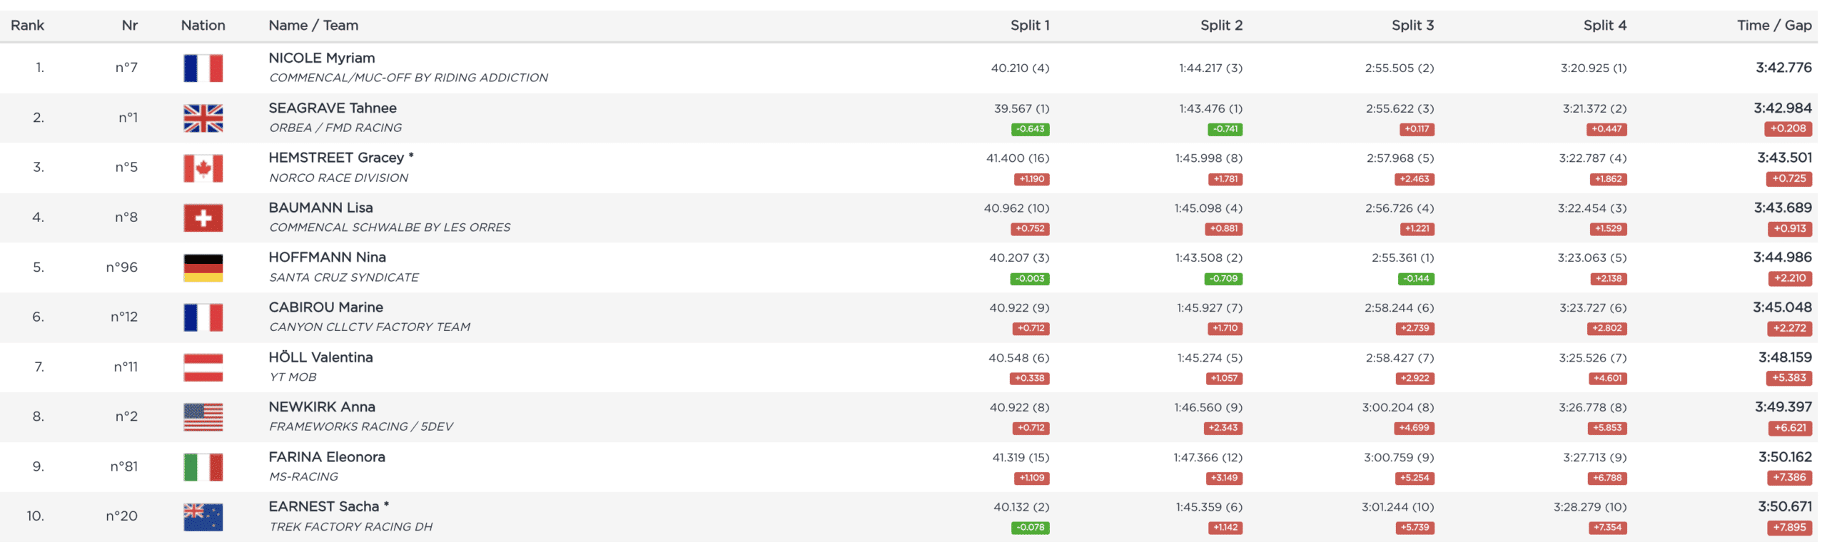Click the Split 1 column header
This screenshot has height=547, width=1827.
tap(1029, 26)
